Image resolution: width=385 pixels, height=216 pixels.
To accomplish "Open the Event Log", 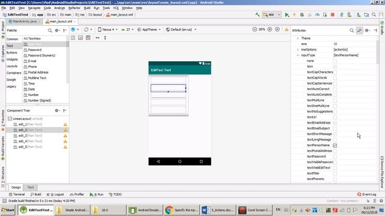I will [367, 194].
